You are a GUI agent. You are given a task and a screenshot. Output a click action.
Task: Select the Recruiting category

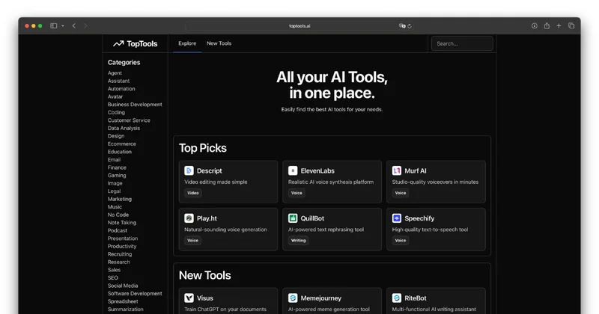click(120, 254)
